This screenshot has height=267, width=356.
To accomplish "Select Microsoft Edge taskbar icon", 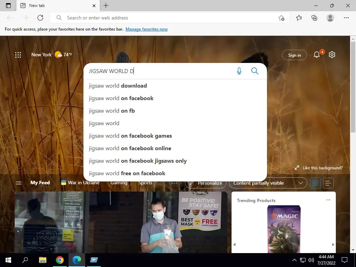I will coord(76,260).
